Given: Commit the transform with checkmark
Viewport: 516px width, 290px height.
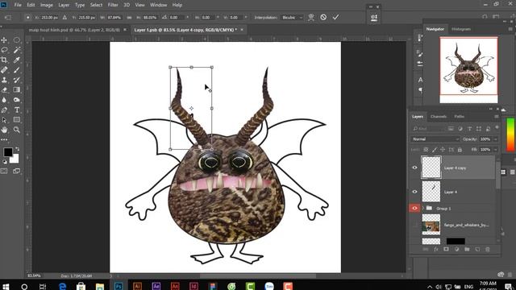Looking at the screenshot, I should pos(335,17).
